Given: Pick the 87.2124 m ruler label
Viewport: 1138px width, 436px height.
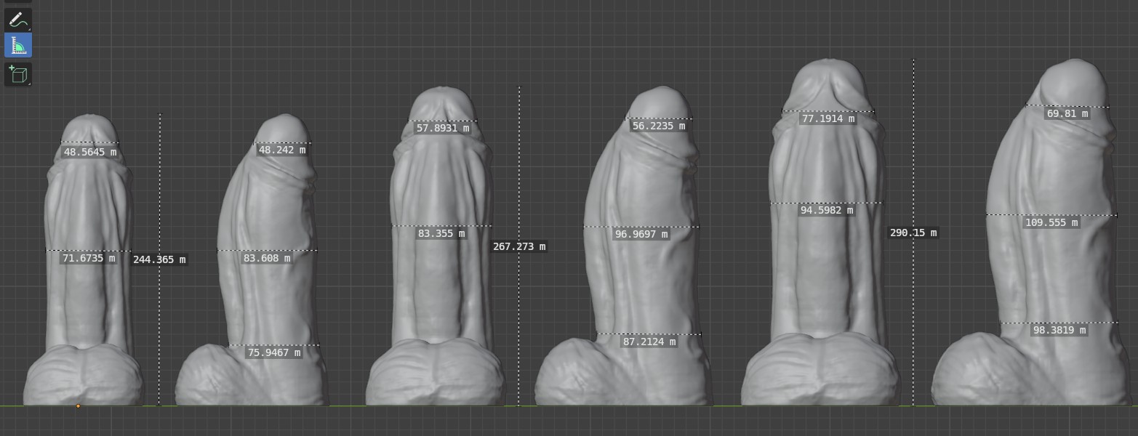Looking at the screenshot, I should point(649,342).
